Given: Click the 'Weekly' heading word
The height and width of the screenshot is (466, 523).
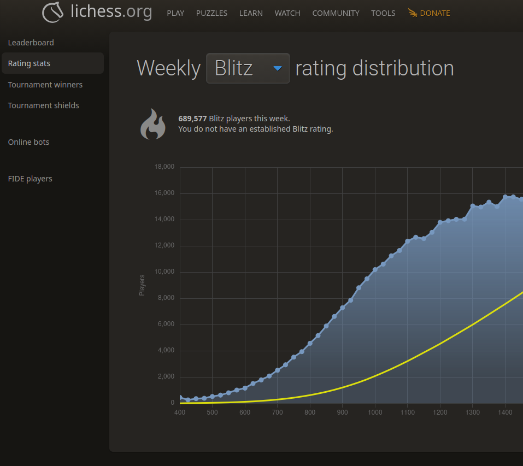Looking at the screenshot, I should coord(169,68).
